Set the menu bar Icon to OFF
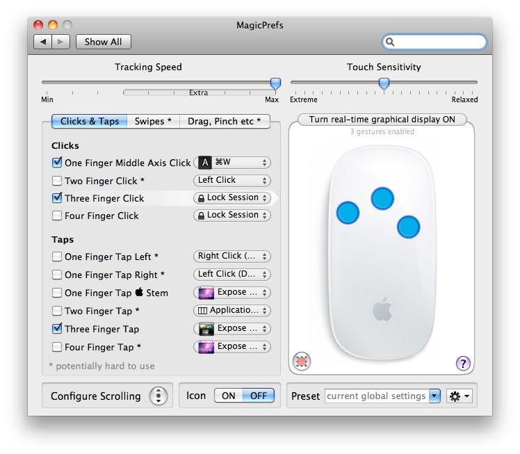The height and width of the screenshot is (454, 520). point(259,396)
